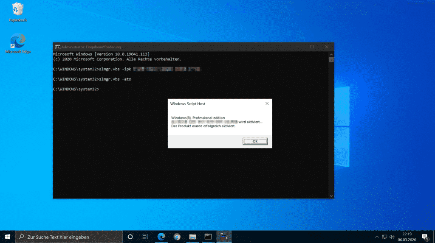The width and height of the screenshot is (435, 243).
Task: Click OK in Windows Script Host dialog
Action: [x=255, y=141]
